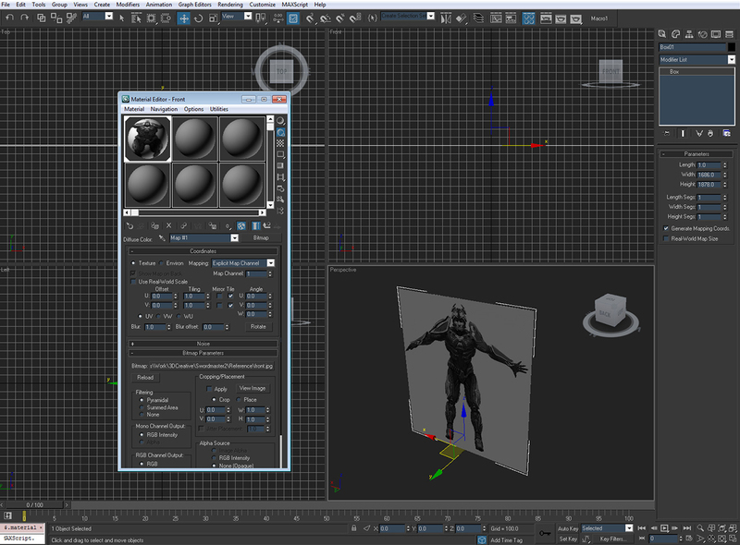740x545 pixels.
Task: Click Assign Material to Selection icon
Action: (154, 225)
